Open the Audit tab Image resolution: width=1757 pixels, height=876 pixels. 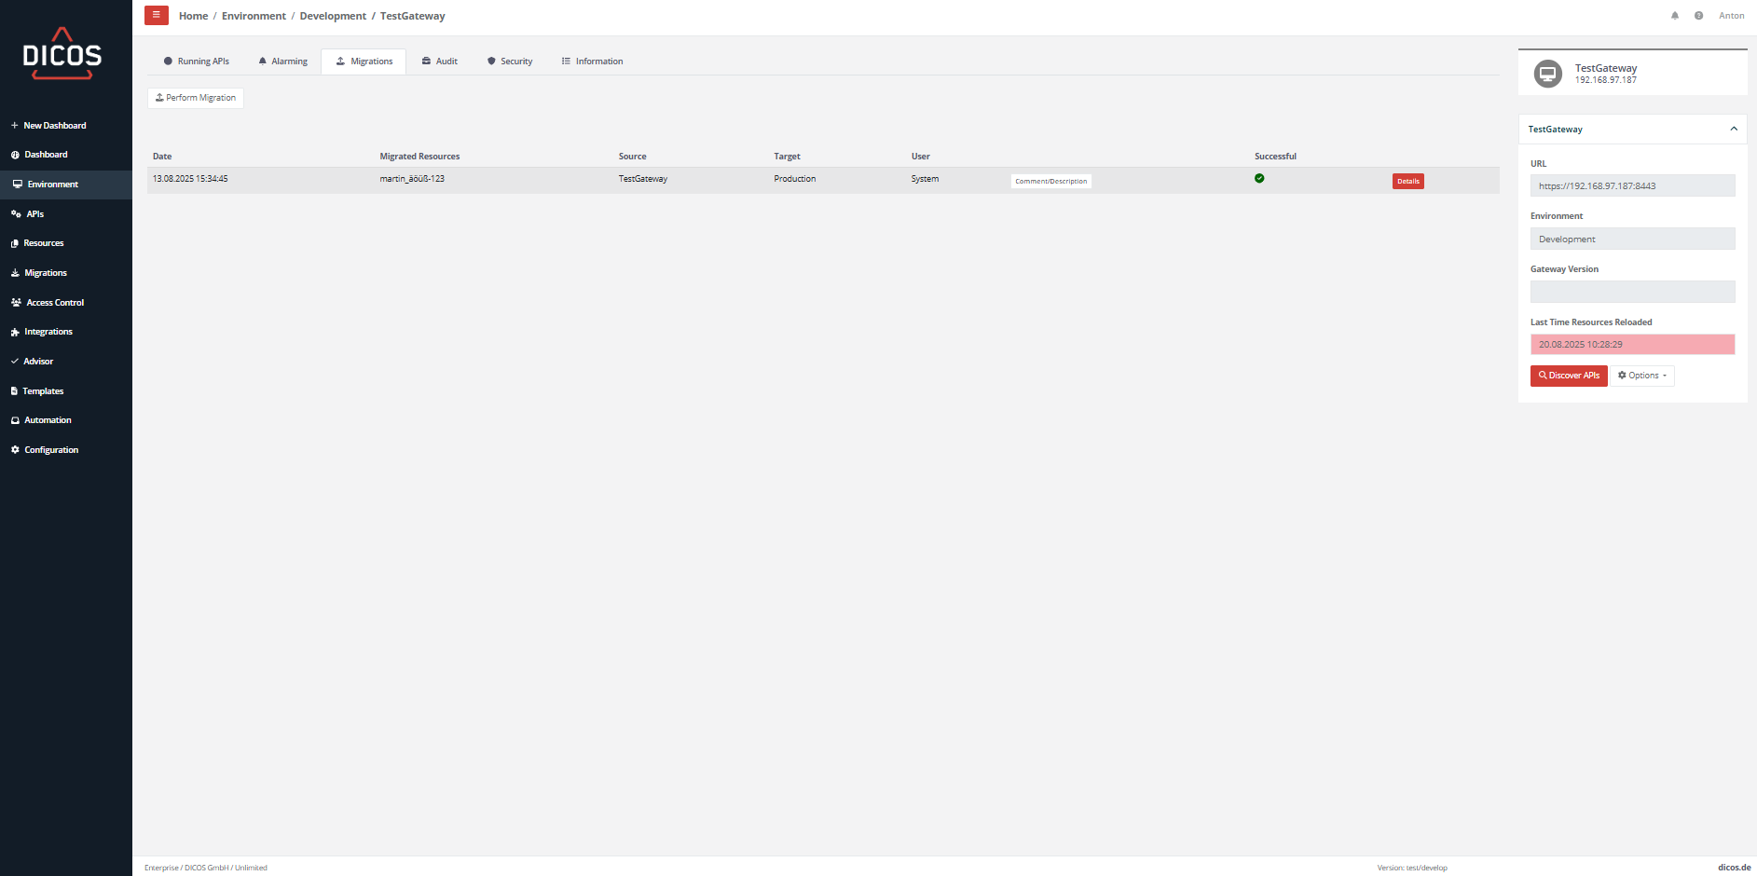(x=440, y=62)
